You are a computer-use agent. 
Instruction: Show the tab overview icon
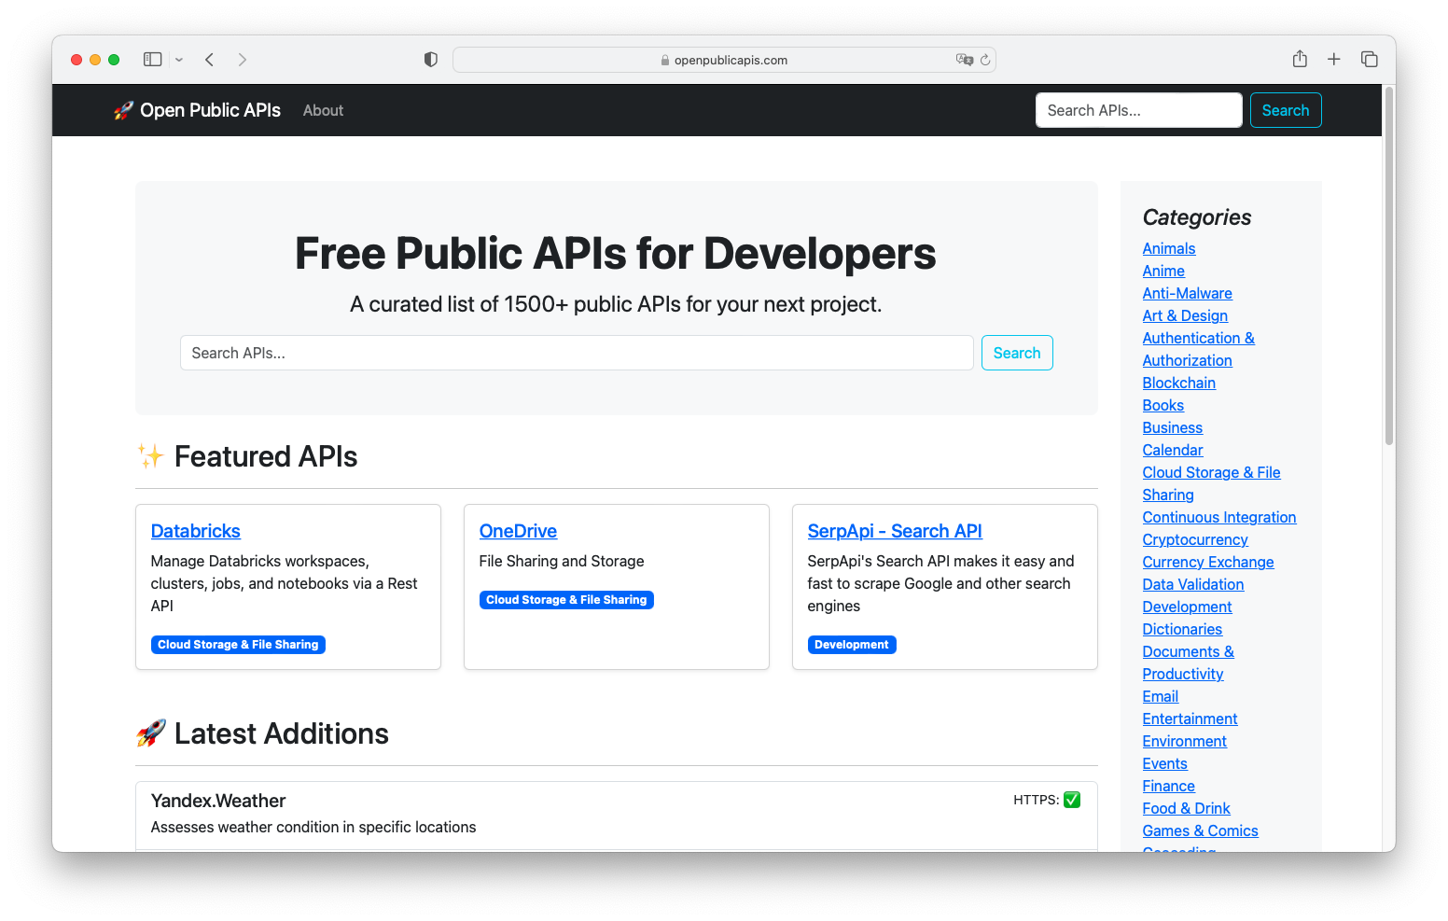tap(1370, 59)
